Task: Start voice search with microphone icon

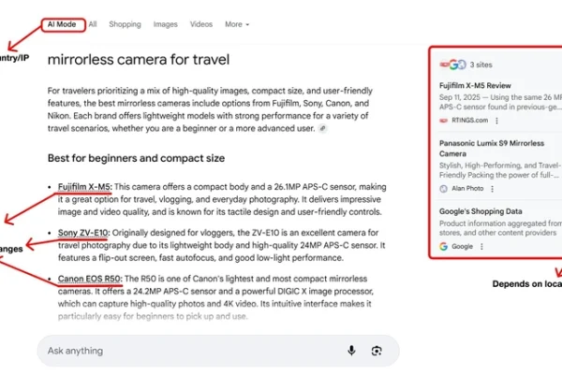Action: pos(351,351)
